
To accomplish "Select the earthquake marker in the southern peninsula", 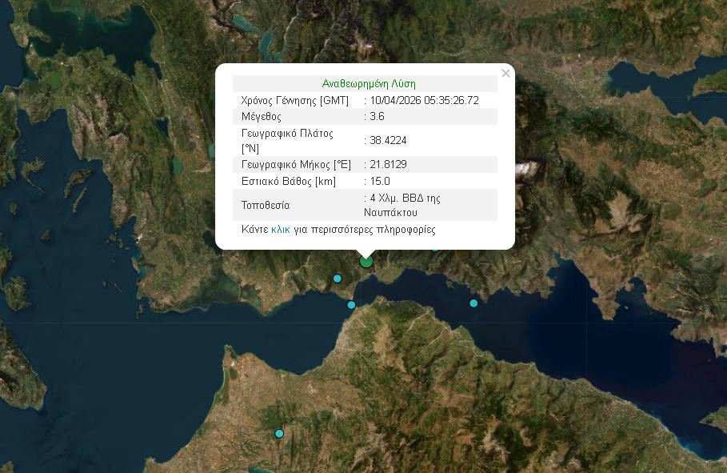I will point(279,433).
